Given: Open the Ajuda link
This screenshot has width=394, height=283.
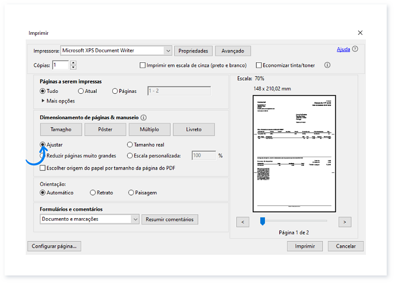Looking at the screenshot, I should pos(345,49).
